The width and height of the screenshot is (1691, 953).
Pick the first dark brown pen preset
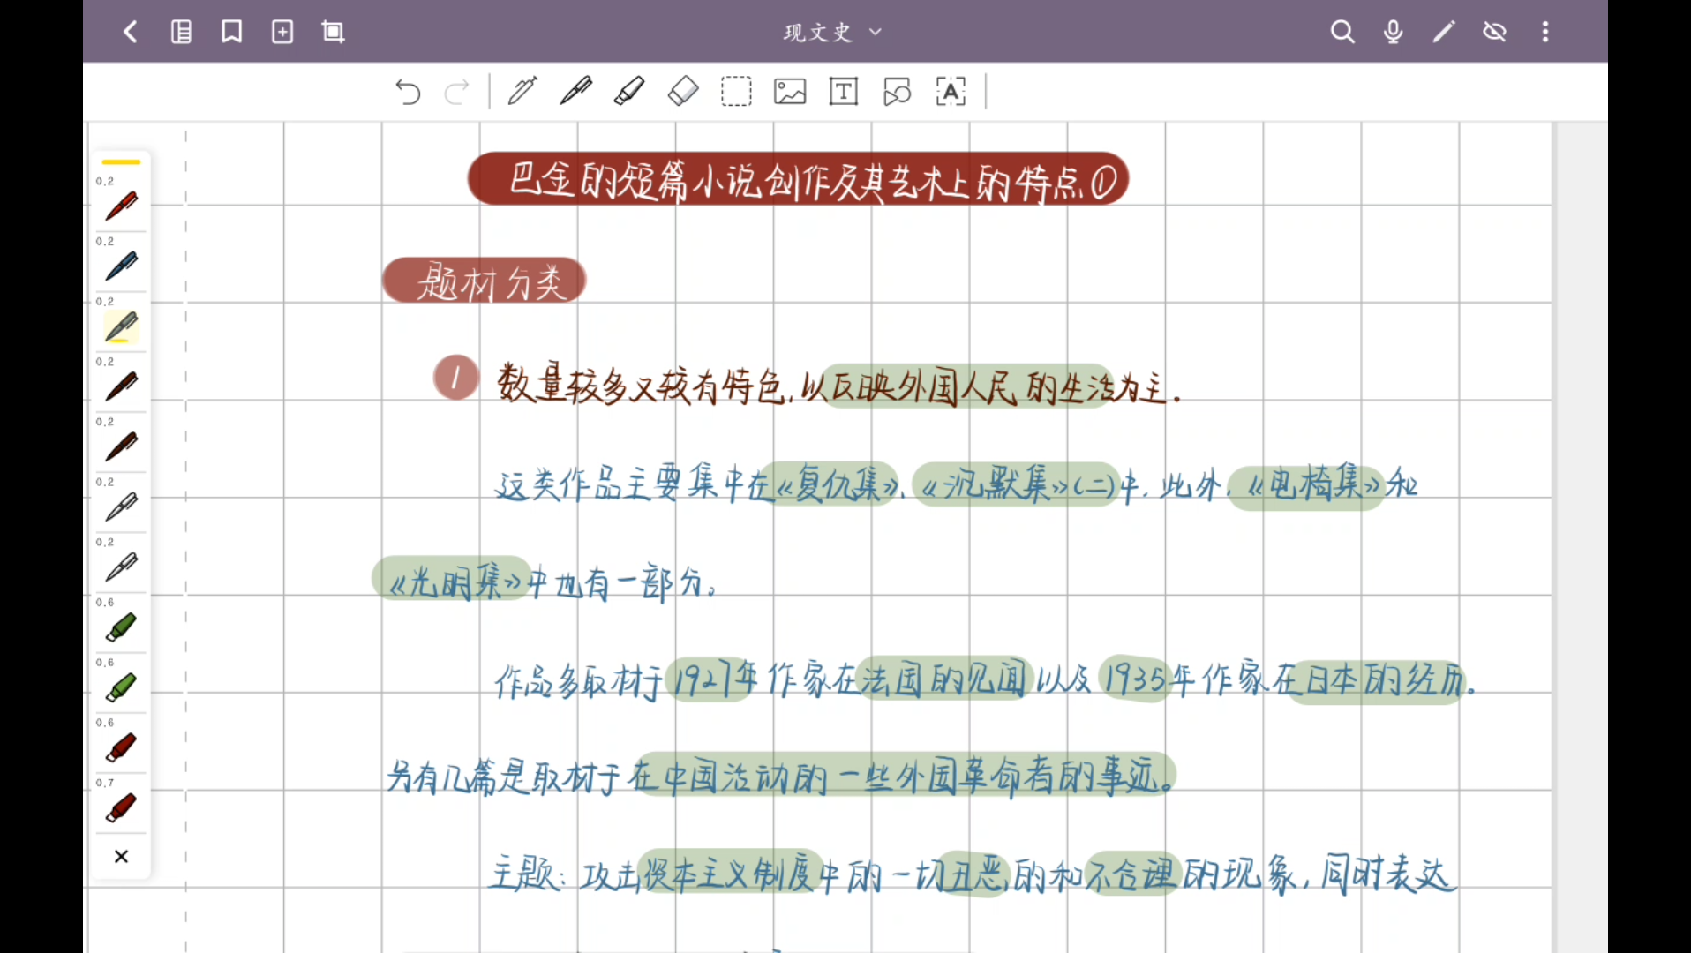[121, 386]
